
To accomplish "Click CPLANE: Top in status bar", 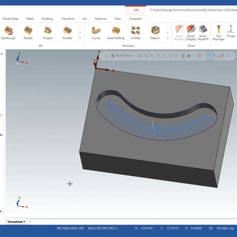I will pos(225,228).
